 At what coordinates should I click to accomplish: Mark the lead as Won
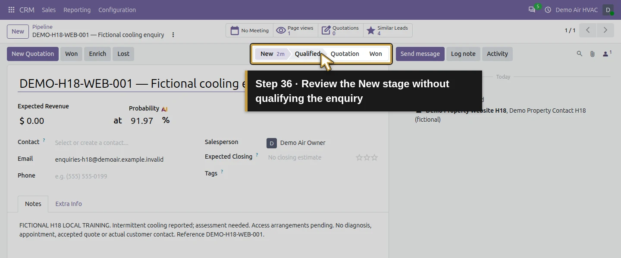pyautogui.click(x=71, y=54)
